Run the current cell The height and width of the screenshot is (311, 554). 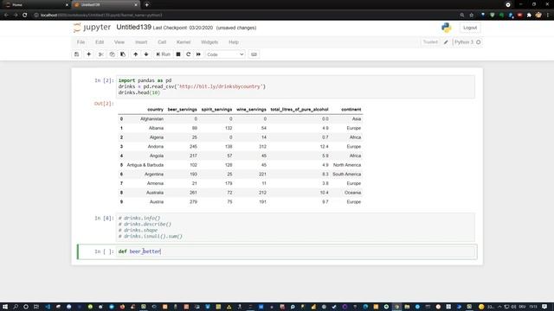pyautogui.click(x=164, y=54)
